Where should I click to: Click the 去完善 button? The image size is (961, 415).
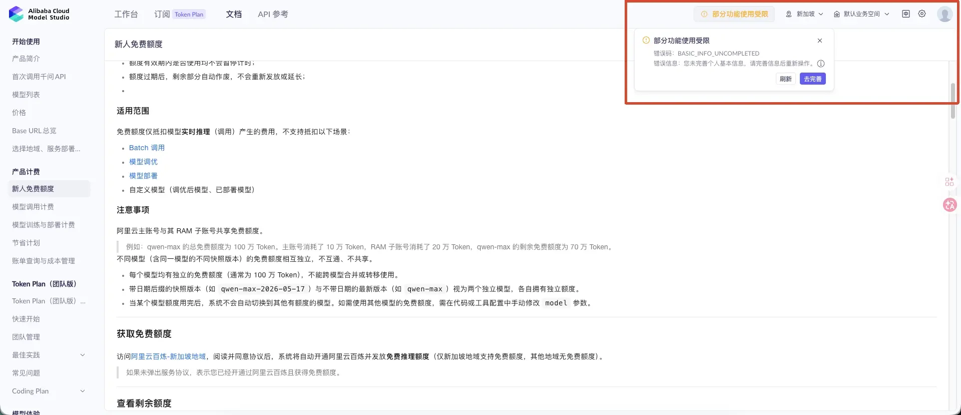coord(813,79)
